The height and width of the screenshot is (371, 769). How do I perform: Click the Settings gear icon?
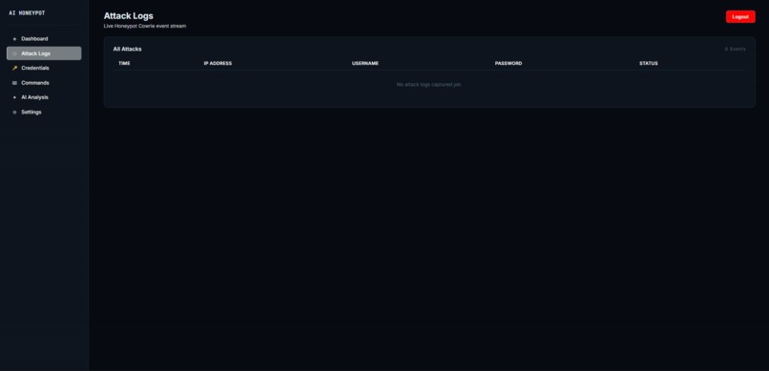point(14,113)
